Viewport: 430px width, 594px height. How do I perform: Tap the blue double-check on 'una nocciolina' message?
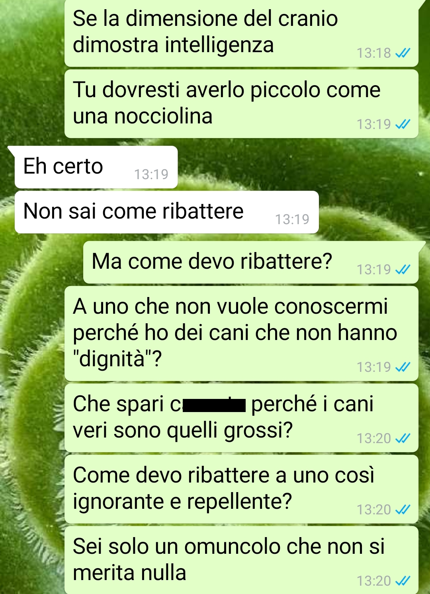403,125
